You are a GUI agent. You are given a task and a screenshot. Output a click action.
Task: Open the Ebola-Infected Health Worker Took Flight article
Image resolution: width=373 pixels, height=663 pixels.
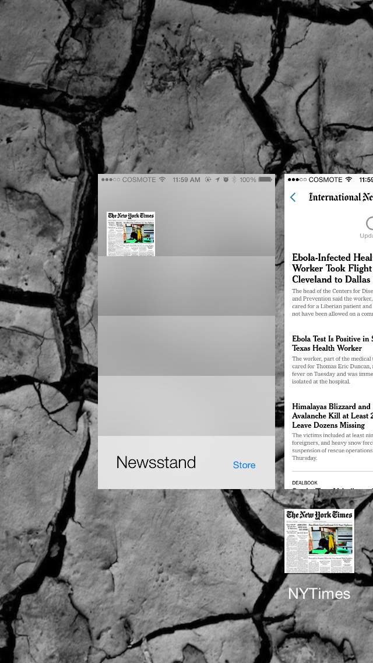point(332,268)
